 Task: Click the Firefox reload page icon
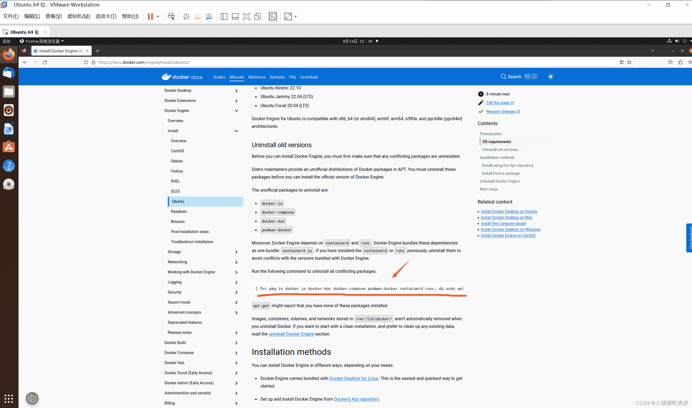point(45,62)
